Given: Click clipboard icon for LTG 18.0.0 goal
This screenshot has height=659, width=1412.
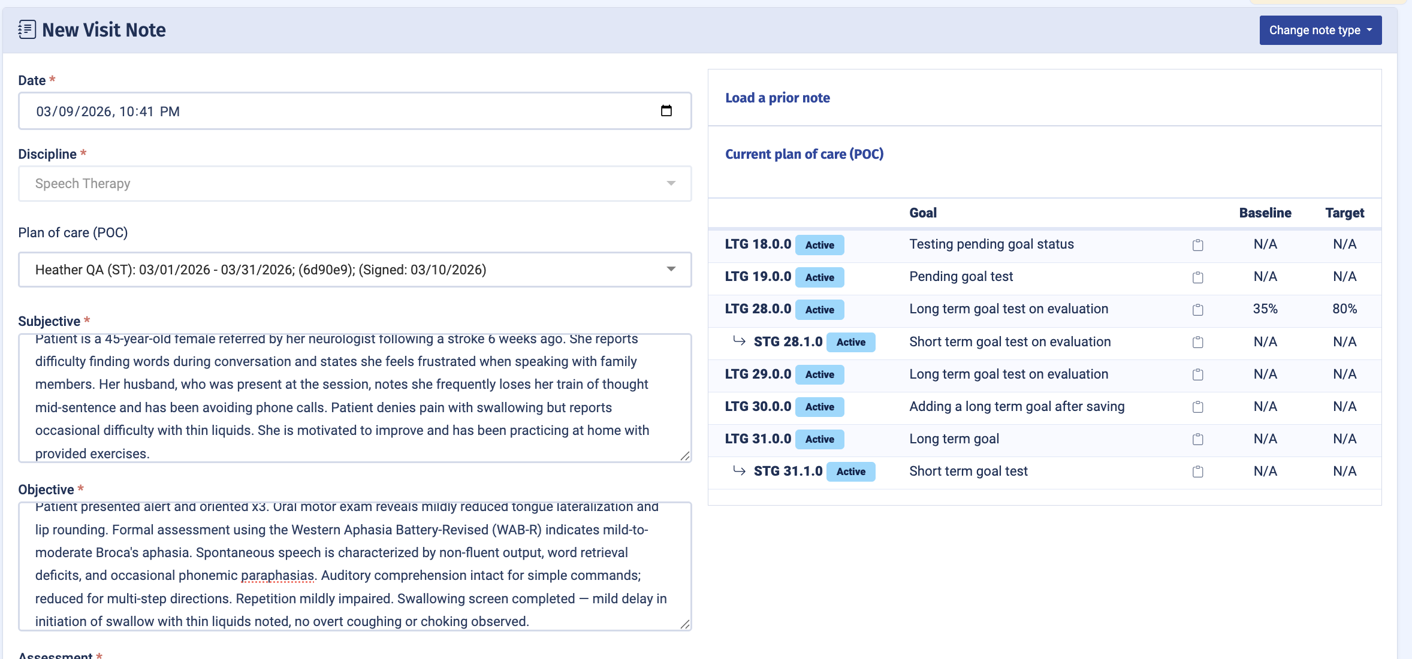Looking at the screenshot, I should pyautogui.click(x=1197, y=245).
